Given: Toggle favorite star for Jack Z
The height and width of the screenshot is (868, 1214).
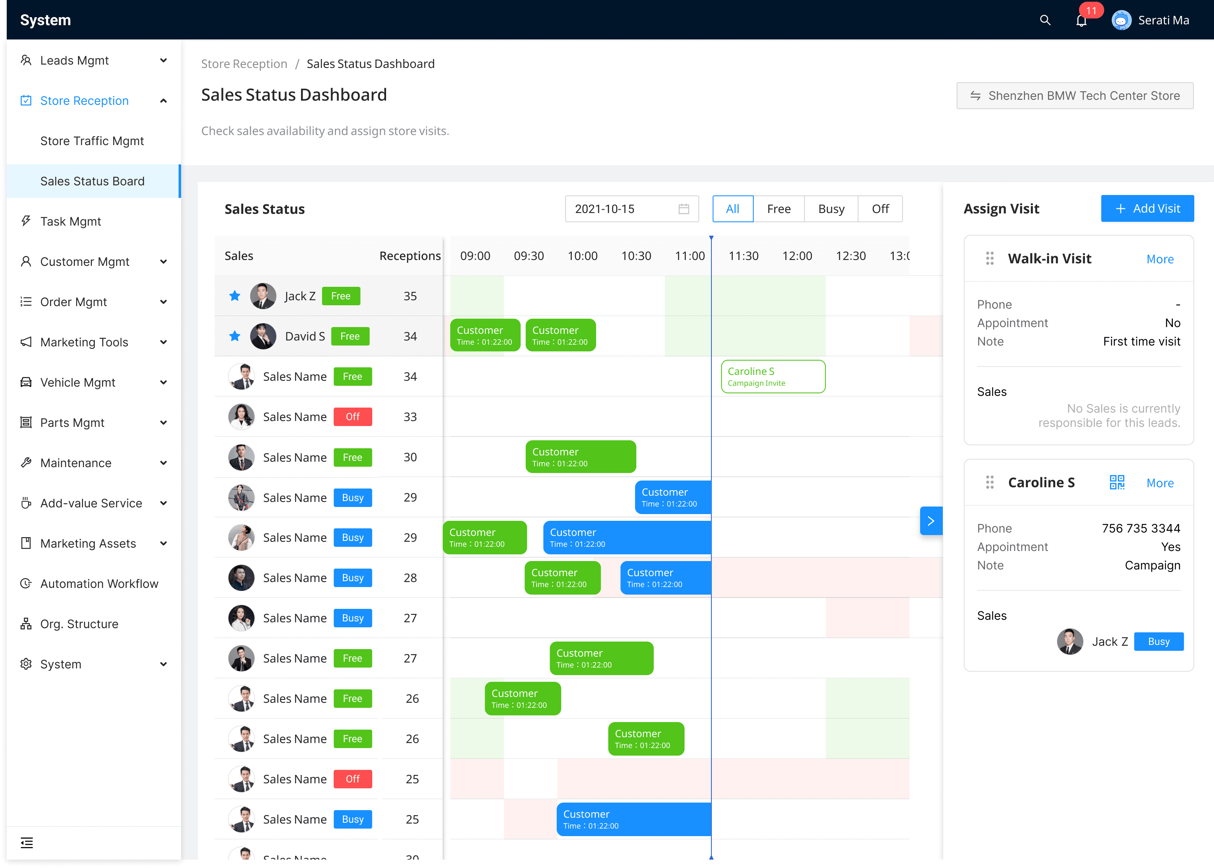Looking at the screenshot, I should [x=235, y=296].
